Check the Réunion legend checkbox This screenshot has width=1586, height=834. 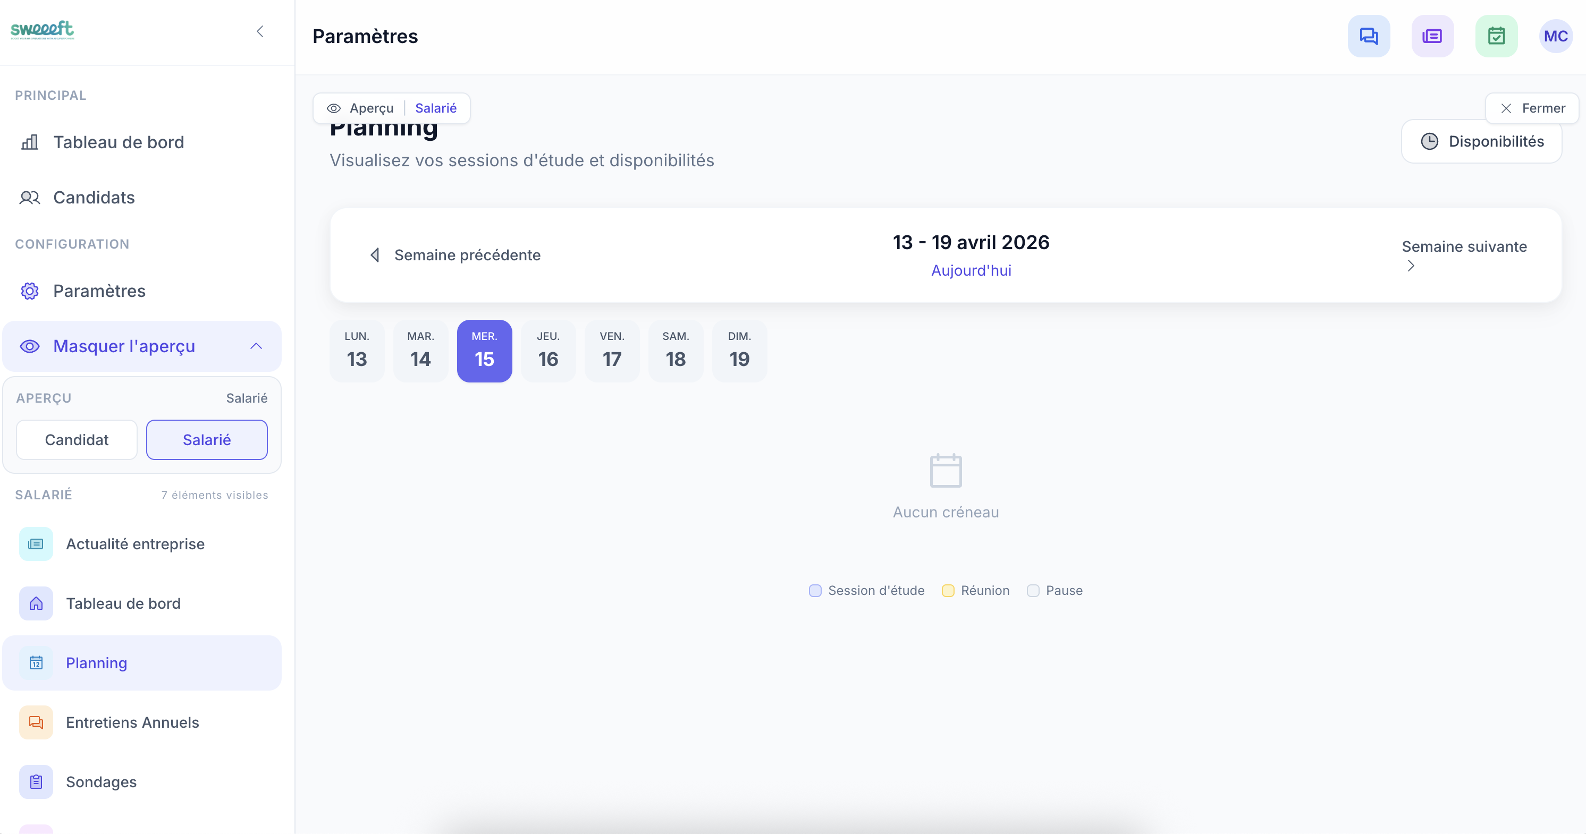pos(948,590)
